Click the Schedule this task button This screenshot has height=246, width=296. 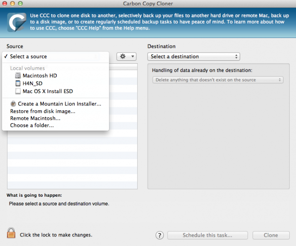[x=207, y=235]
